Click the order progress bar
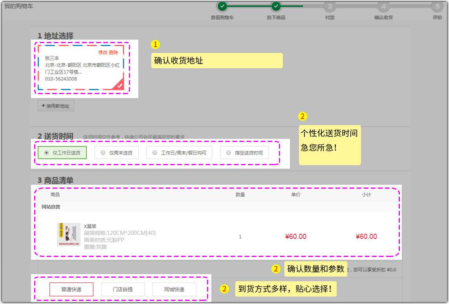This screenshot has width=449, height=304. click(x=302, y=6)
